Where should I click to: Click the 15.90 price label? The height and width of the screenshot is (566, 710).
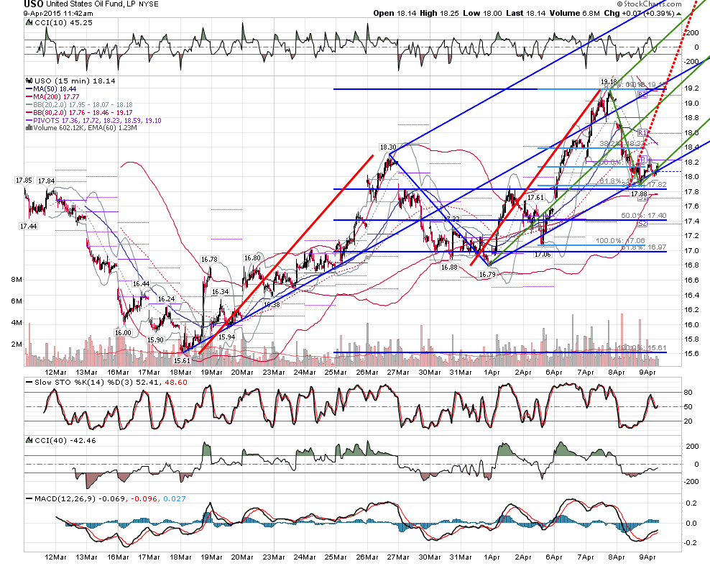[155, 340]
